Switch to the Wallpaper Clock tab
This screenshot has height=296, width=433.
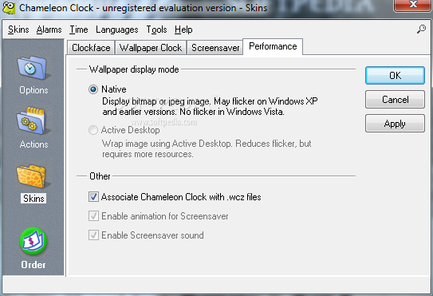pos(151,48)
